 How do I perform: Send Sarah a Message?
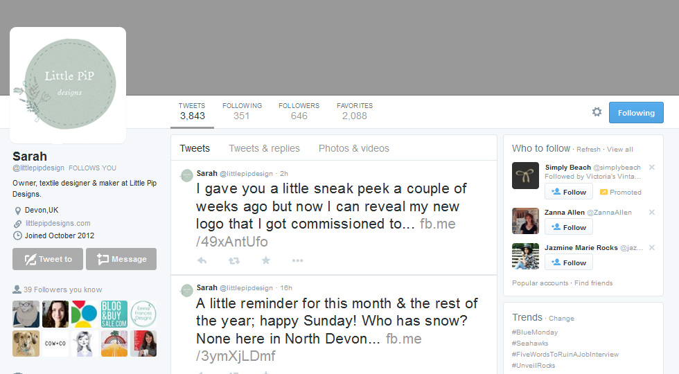[121, 259]
